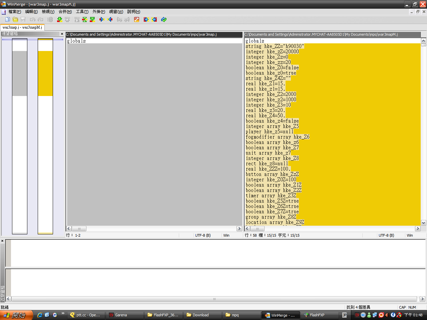The width and height of the screenshot is (427, 320).
Task: Jump to the next difference
Action: click(x=59, y=20)
